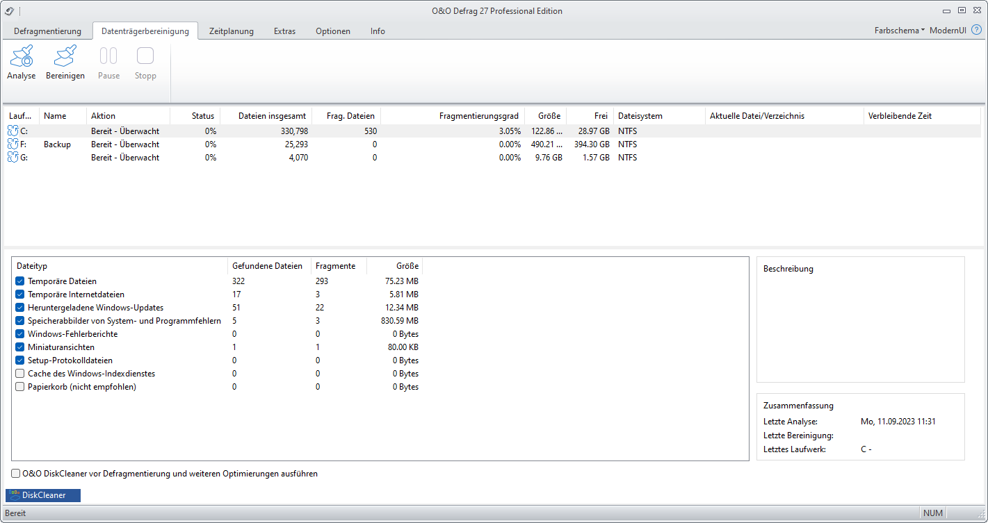Select the Datenträgerbereinigung tab

[x=145, y=31]
